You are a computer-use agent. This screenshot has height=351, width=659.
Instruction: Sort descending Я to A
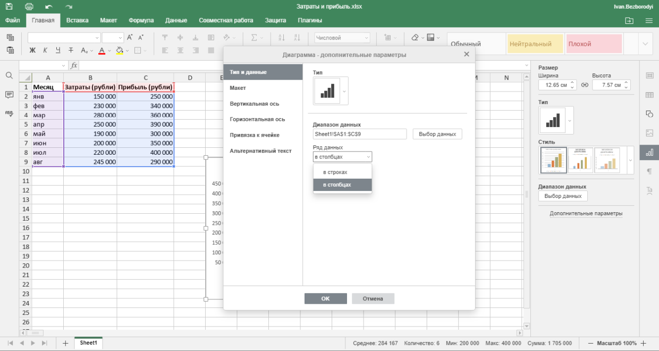click(x=297, y=38)
